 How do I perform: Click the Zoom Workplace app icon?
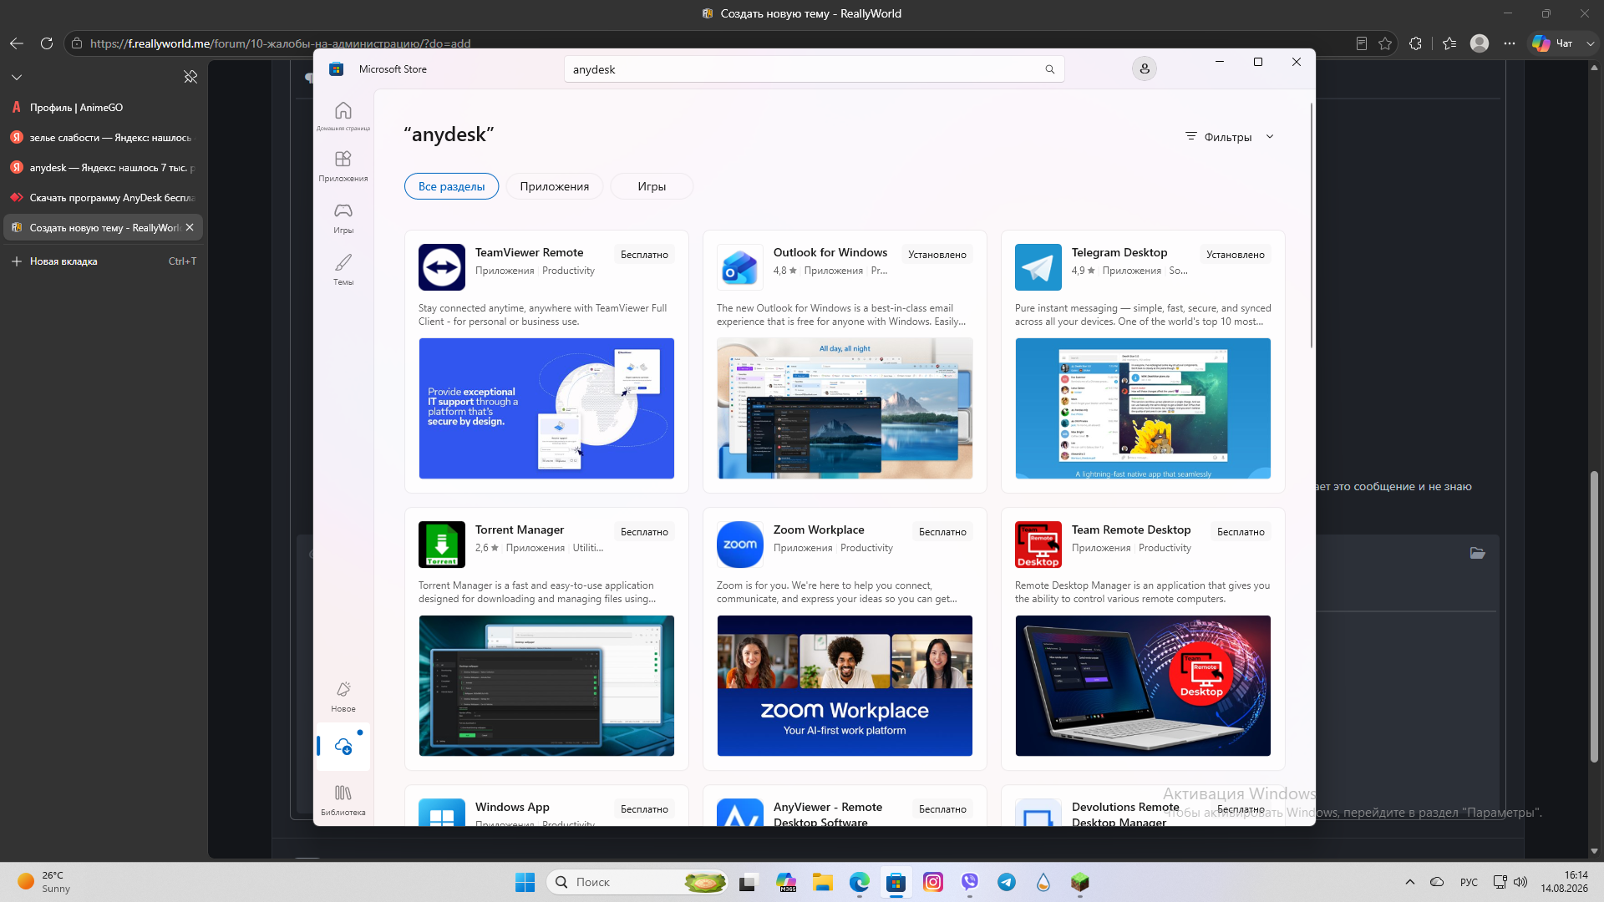pos(740,545)
